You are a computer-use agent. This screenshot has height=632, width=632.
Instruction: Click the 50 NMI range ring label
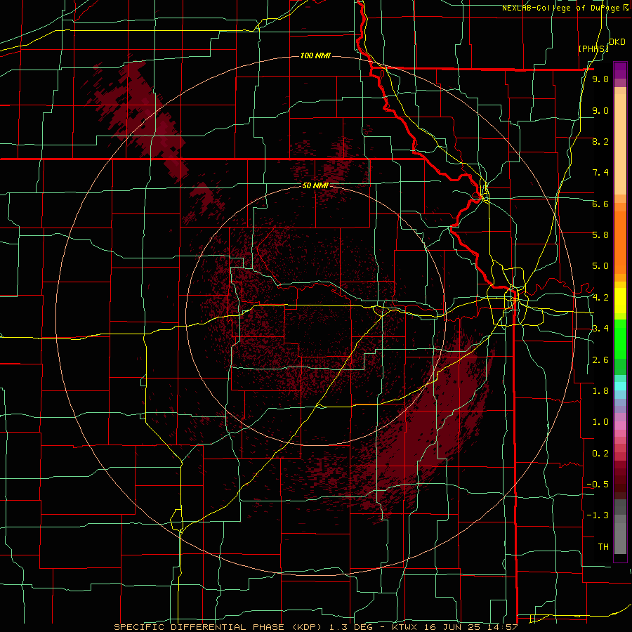pyautogui.click(x=315, y=185)
